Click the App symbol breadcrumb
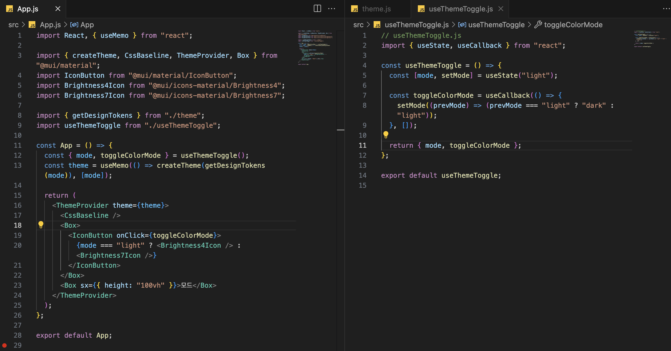The height and width of the screenshot is (351, 671). (87, 25)
